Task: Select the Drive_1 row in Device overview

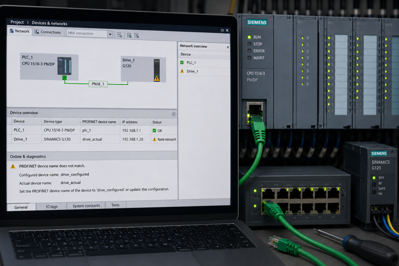Action: [92, 139]
